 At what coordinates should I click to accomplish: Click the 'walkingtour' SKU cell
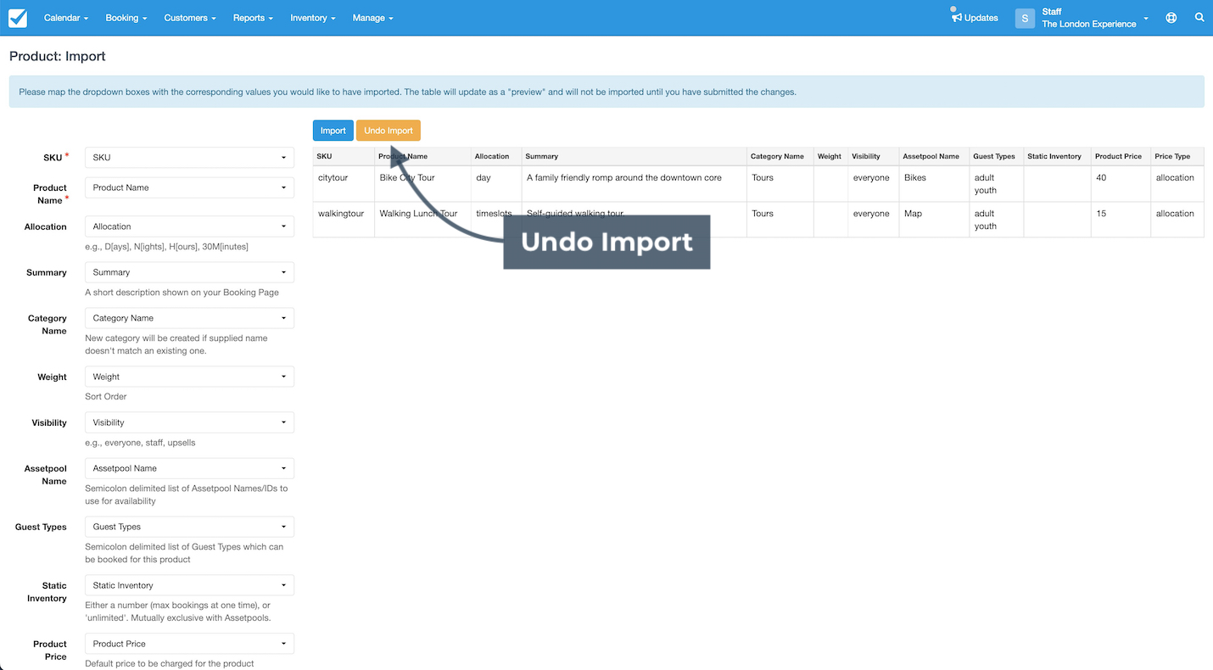coord(344,219)
